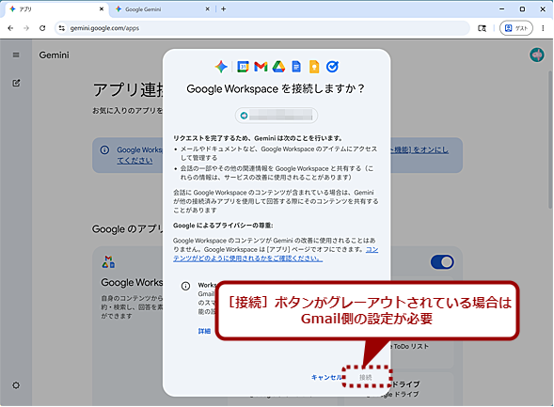Open settings via the gear icon in the sidebar
This screenshot has height=407, width=554.
coord(16,385)
